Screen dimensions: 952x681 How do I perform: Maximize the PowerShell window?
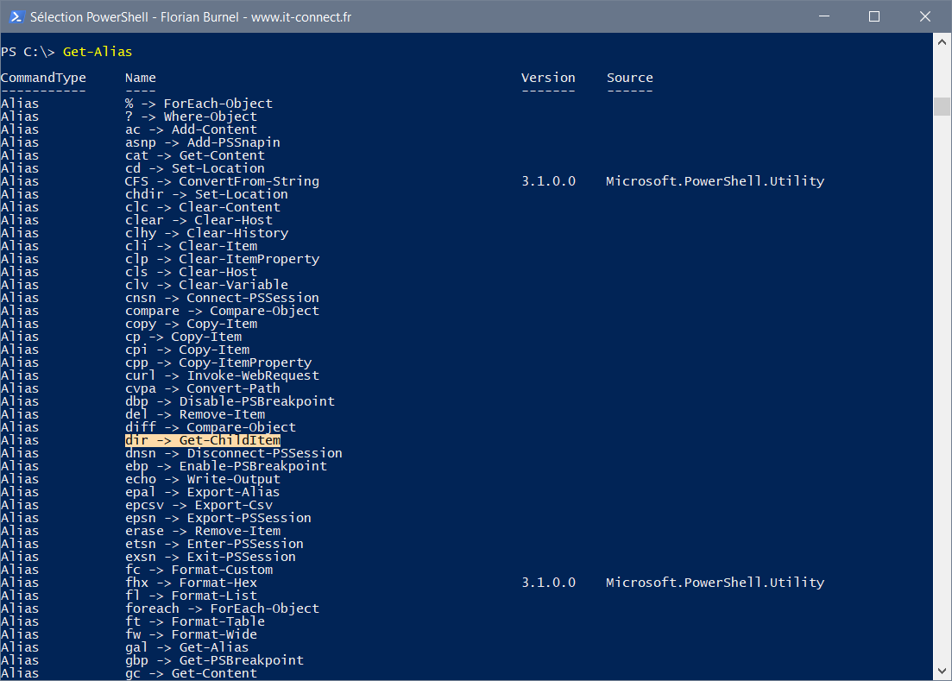pyautogui.click(x=873, y=16)
